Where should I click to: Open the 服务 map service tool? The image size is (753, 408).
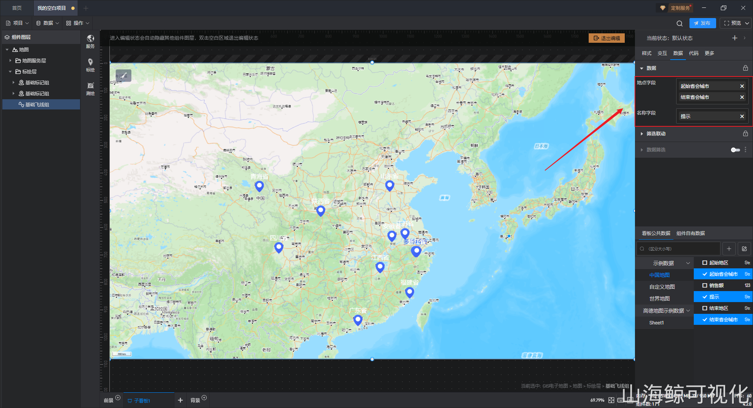(90, 41)
